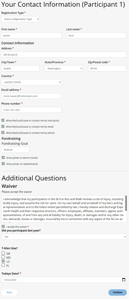Expand the participated last year dropdown

[x=64, y=237]
